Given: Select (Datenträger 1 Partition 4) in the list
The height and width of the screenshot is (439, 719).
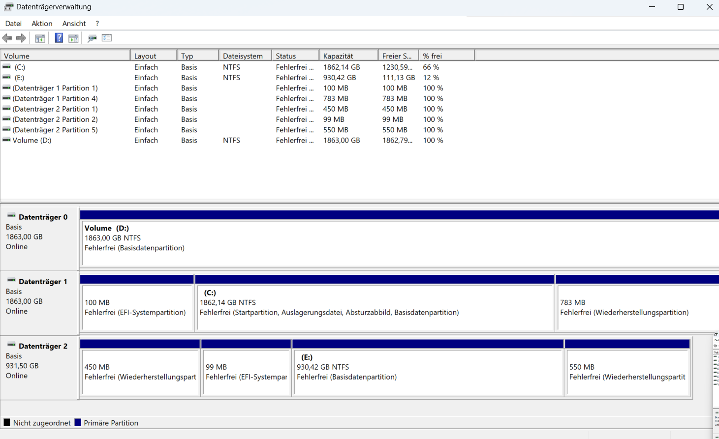Looking at the screenshot, I should (55, 98).
